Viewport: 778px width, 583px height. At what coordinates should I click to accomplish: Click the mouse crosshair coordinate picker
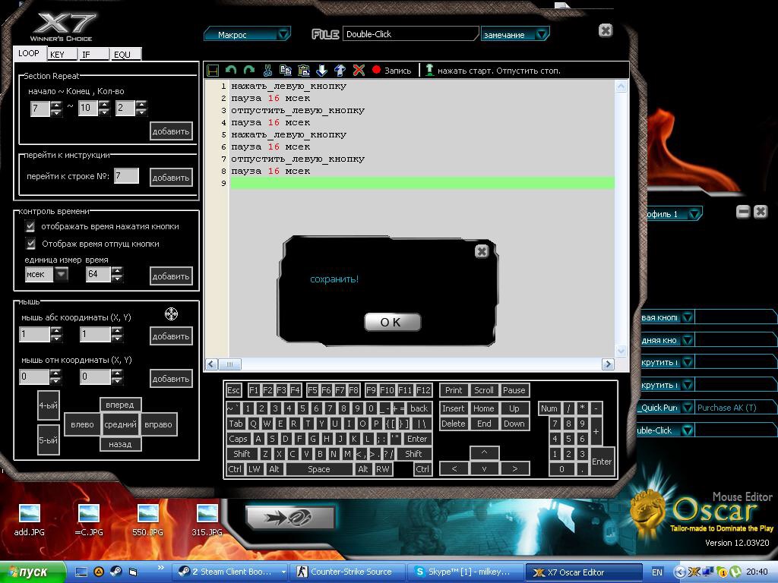171,314
